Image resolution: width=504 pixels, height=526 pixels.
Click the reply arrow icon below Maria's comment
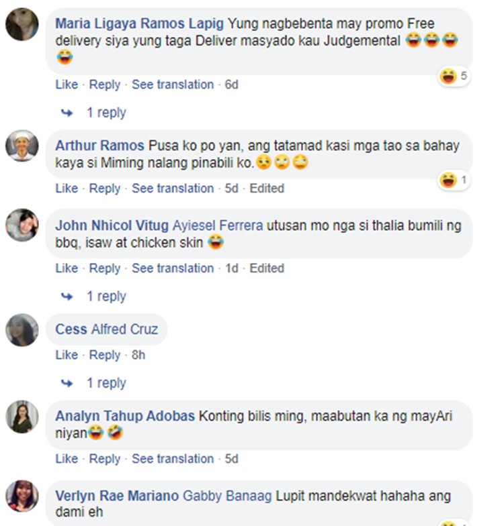point(67,113)
